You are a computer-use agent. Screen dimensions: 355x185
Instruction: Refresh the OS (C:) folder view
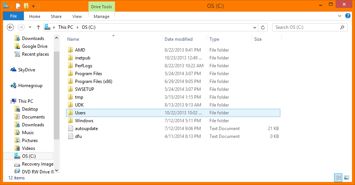[x=263, y=27]
